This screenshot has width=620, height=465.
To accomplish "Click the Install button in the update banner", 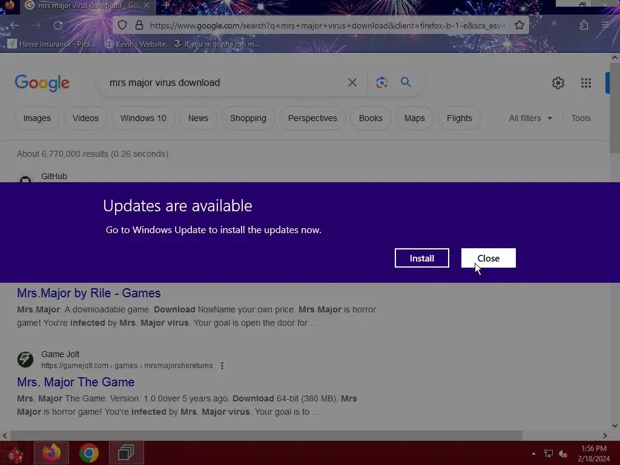I will tap(421, 258).
